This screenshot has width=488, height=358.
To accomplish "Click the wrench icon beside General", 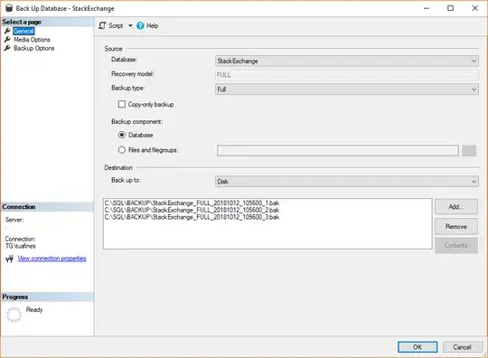I will click(7, 31).
